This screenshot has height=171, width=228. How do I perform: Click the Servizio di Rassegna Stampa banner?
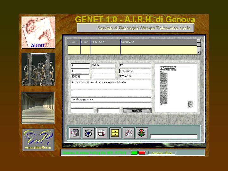tap(136, 28)
